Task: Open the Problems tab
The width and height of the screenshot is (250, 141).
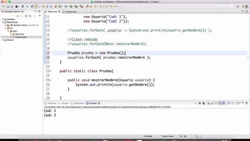Action: tap(50, 103)
